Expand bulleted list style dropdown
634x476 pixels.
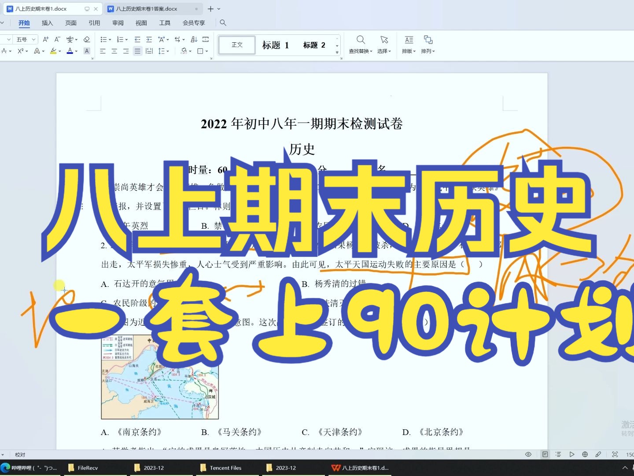[110, 39]
